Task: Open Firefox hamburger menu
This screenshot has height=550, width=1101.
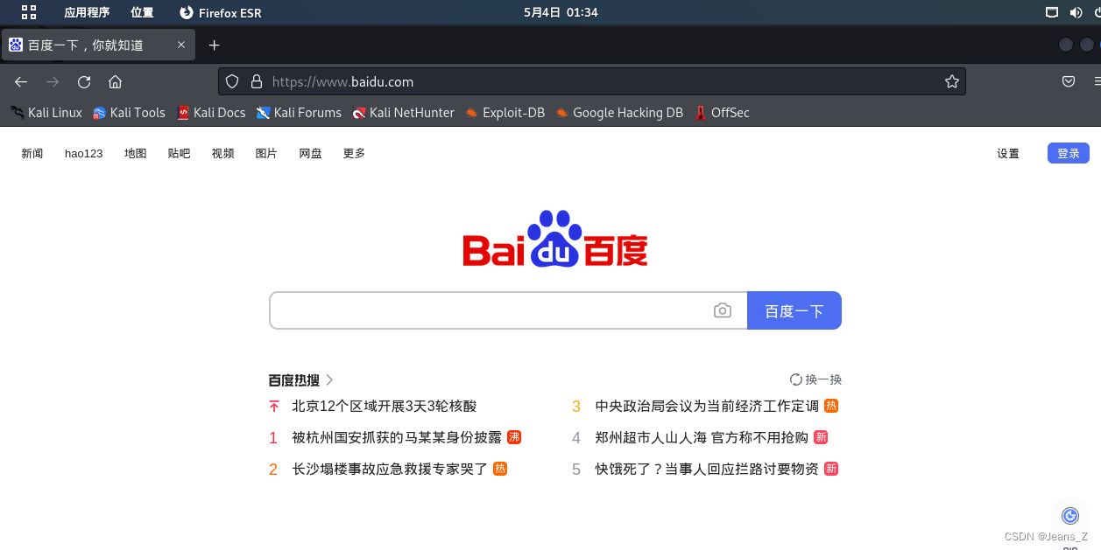Action: pyautogui.click(x=1097, y=81)
